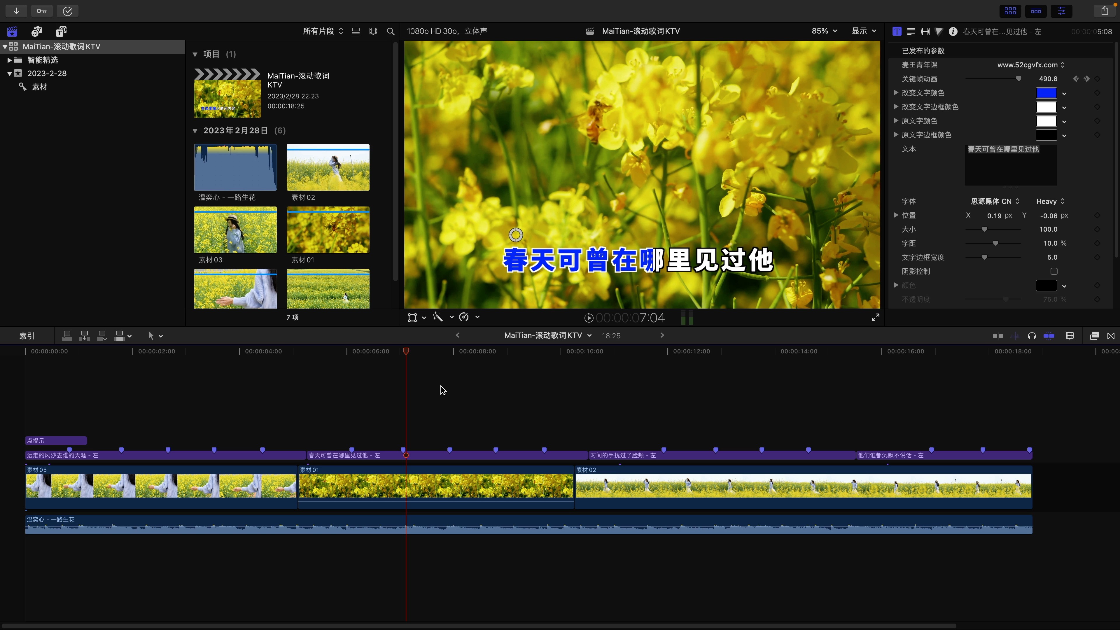This screenshot has width=1120, height=630.
Task: Open clip appearance options in browser
Action: click(373, 31)
